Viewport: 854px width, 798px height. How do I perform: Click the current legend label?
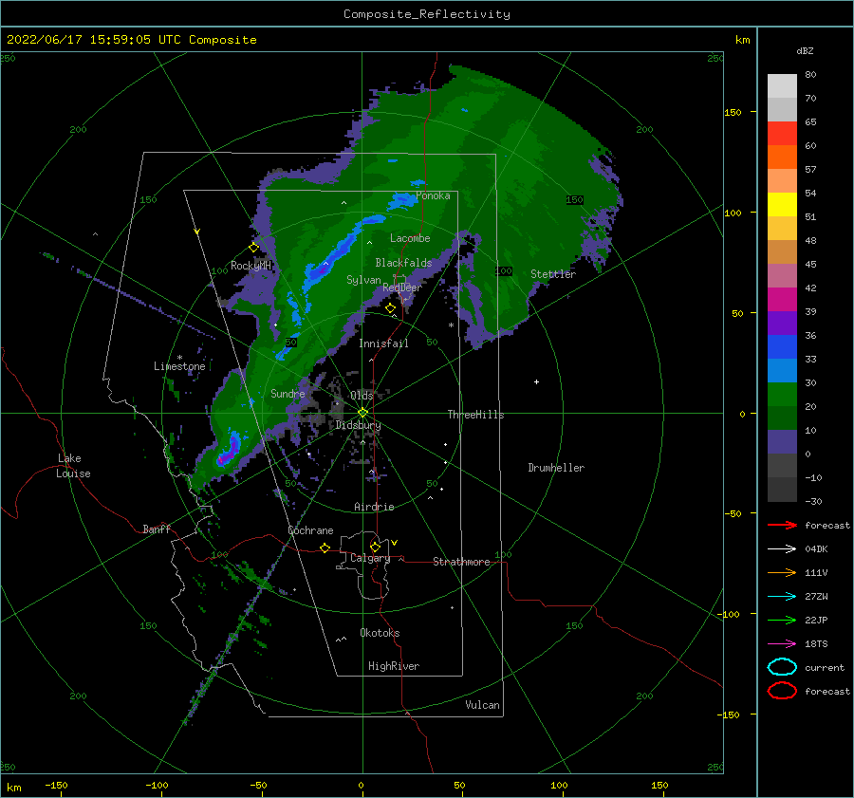(x=825, y=667)
